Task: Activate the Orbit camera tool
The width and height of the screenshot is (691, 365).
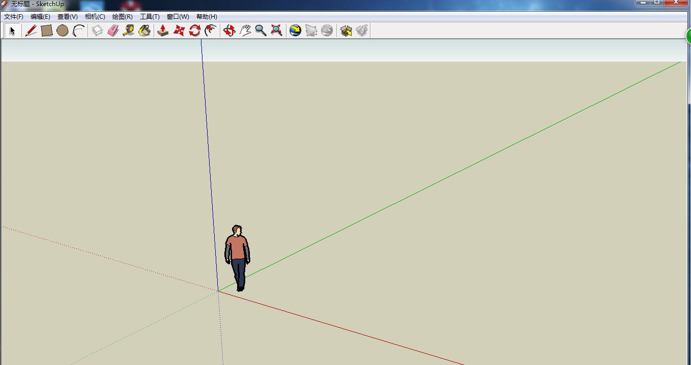Action: point(229,31)
